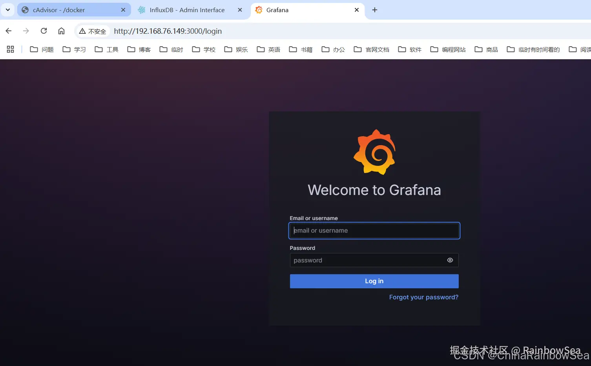
Task: Click the Welcome to Grafana heading
Action: 374,190
